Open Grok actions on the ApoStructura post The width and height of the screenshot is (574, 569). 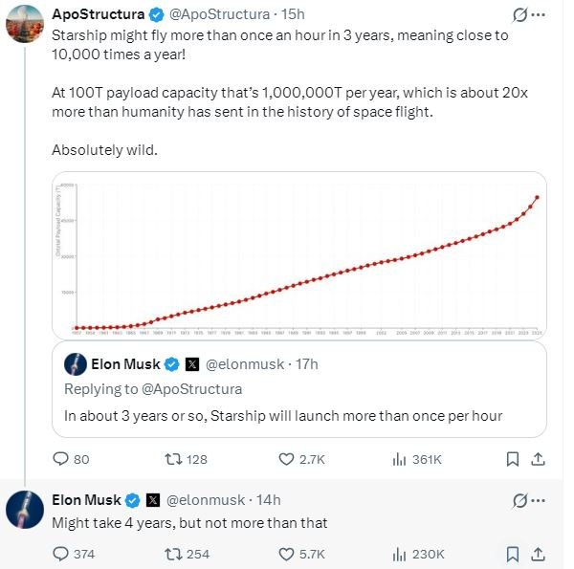tap(519, 16)
